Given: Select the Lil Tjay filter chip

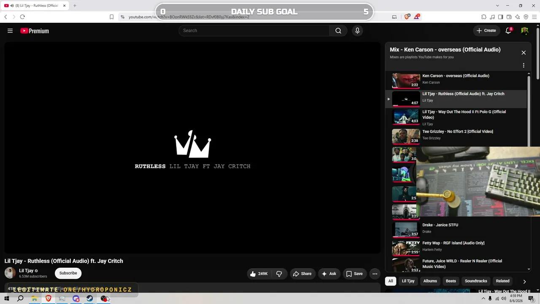Looking at the screenshot, I should tap(408, 281).
